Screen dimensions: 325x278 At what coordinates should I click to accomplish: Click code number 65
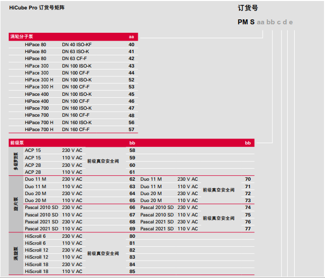[132, 201]
